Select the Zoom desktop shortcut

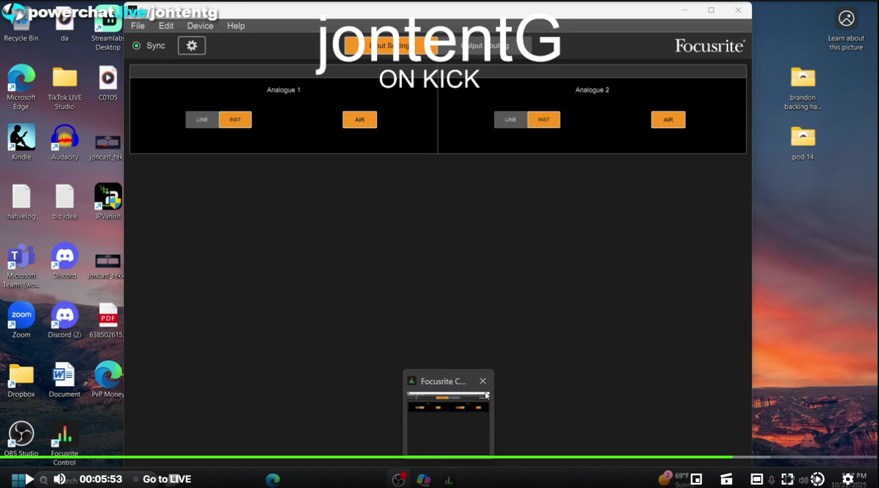pos(21,320)
